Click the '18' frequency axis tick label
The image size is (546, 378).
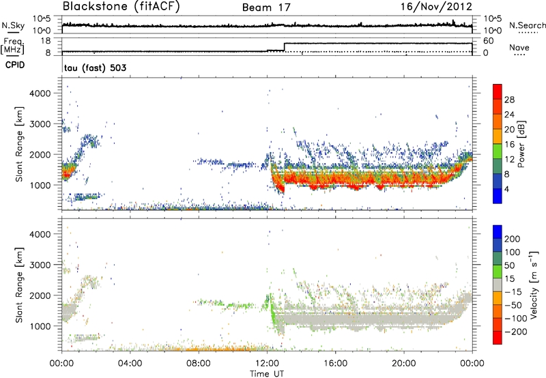(46, 41)
